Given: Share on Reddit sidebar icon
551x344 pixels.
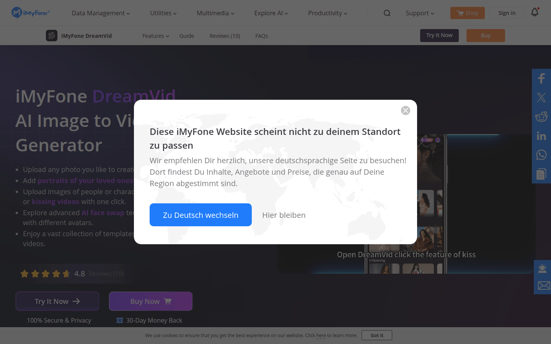Looking at the screenshot, I should 541,117.
